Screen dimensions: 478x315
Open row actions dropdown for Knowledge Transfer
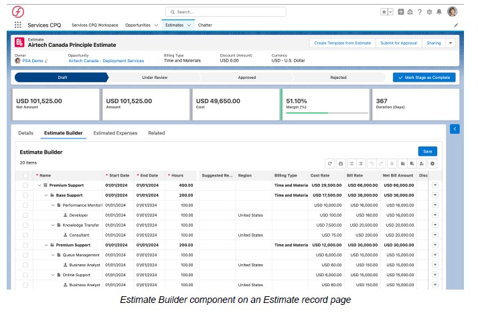434,225
